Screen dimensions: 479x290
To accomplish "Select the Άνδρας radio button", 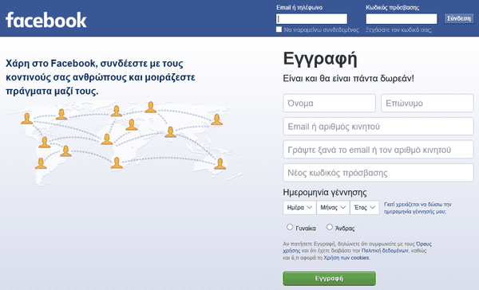I will pos(329,227).
